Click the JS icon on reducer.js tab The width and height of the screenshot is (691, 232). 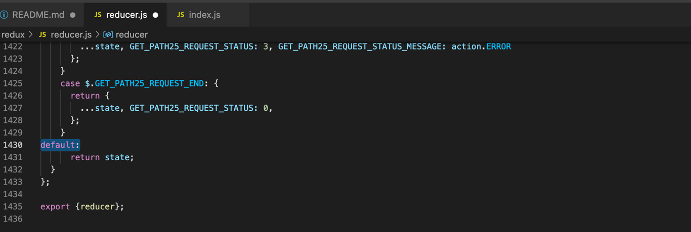pos(98,15)
